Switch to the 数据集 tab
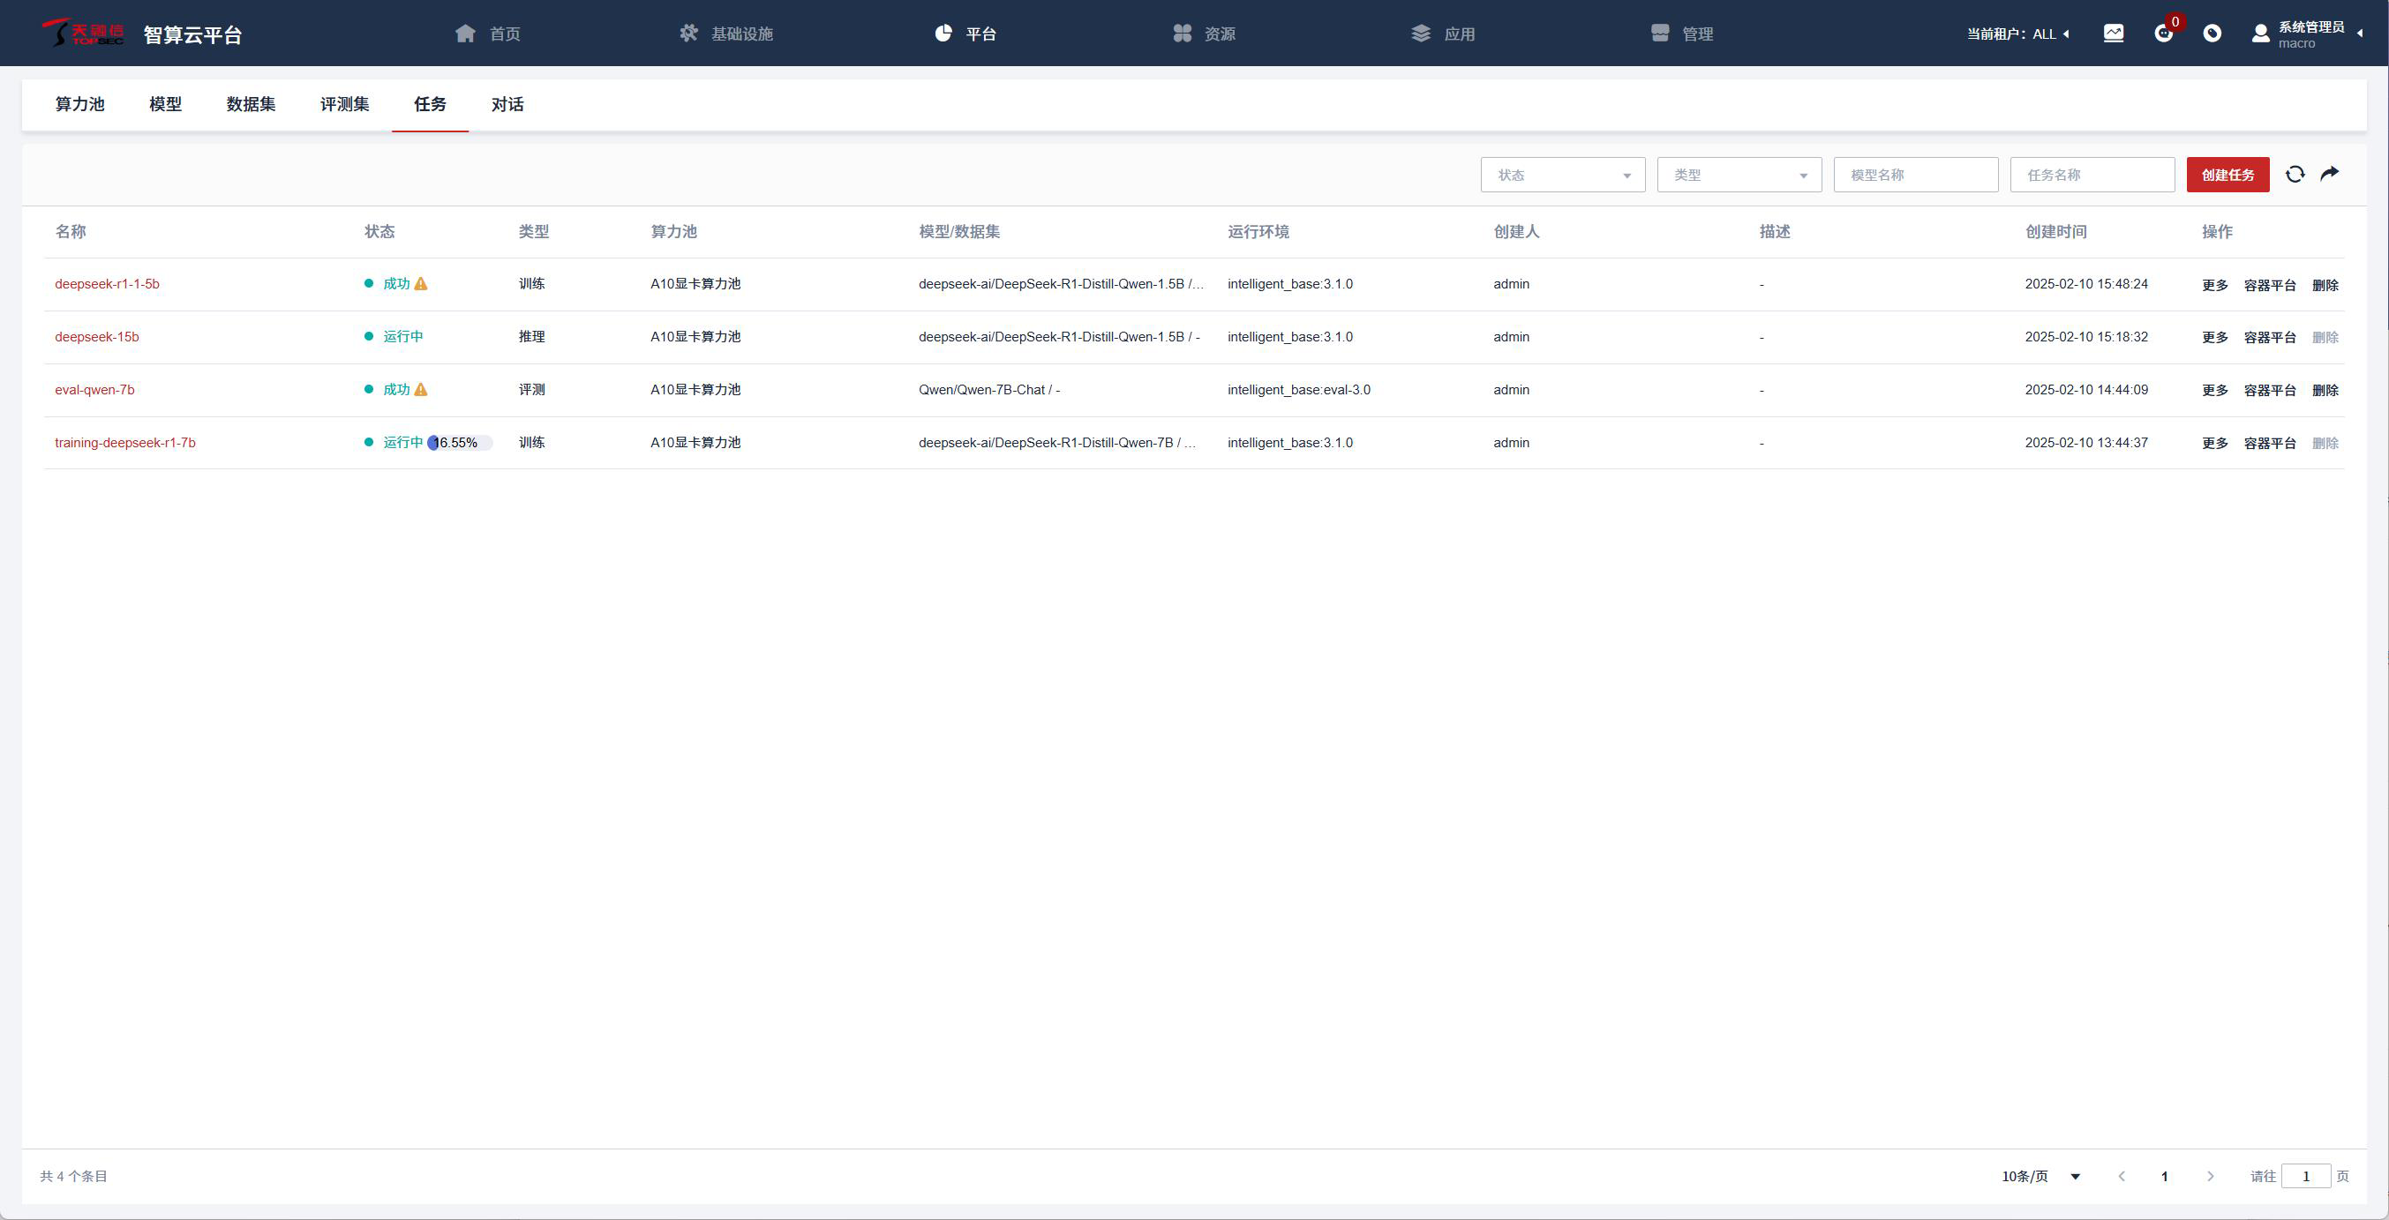The image size is (2389, 1220). [251, 104]
